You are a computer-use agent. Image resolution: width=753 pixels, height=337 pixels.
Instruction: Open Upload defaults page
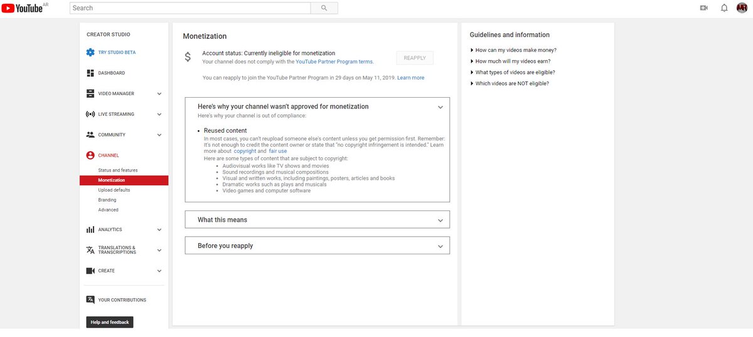114,190
